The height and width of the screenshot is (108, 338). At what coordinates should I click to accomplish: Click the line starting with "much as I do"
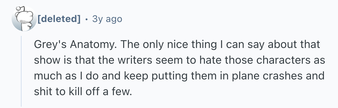(x=179, y=76)
